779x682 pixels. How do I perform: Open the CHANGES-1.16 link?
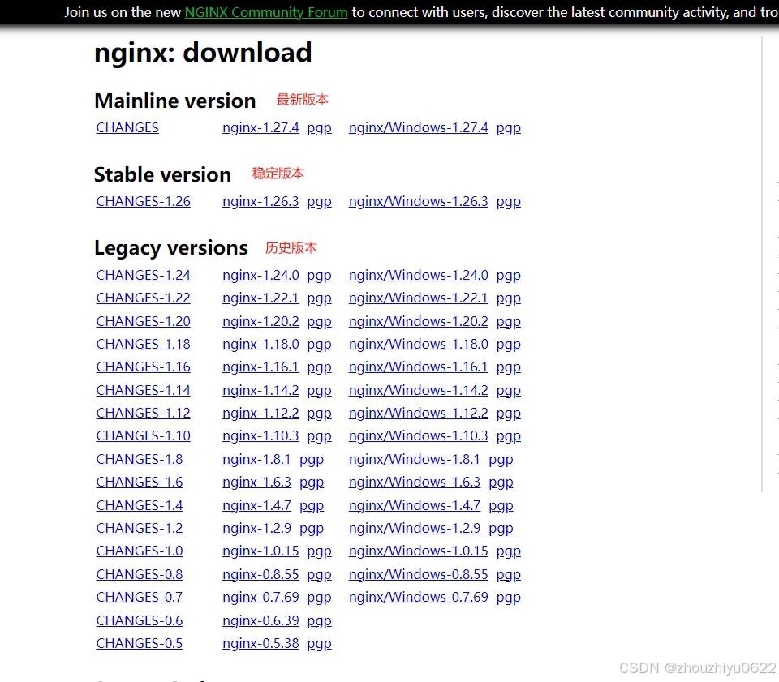tap(144, 367)
